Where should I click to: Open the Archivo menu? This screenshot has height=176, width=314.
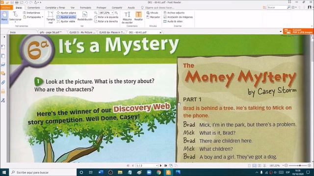pyautogui.click(x=6, y=8)
